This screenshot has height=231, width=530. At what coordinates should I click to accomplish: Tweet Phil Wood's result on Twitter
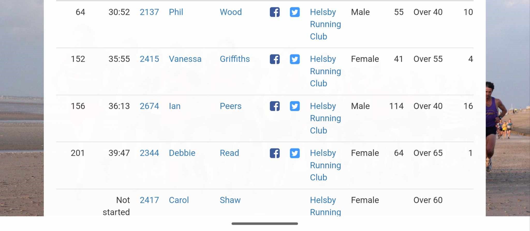click(x=295, y=12)
